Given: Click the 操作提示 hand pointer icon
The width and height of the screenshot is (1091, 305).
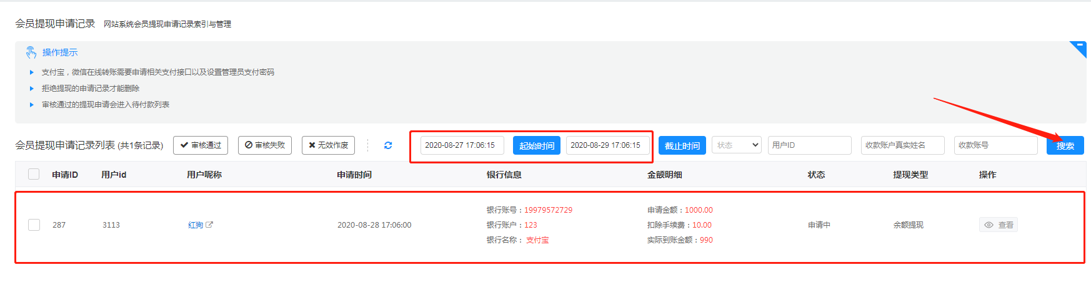Looking at the screenshot, I should tap(31, 52).
